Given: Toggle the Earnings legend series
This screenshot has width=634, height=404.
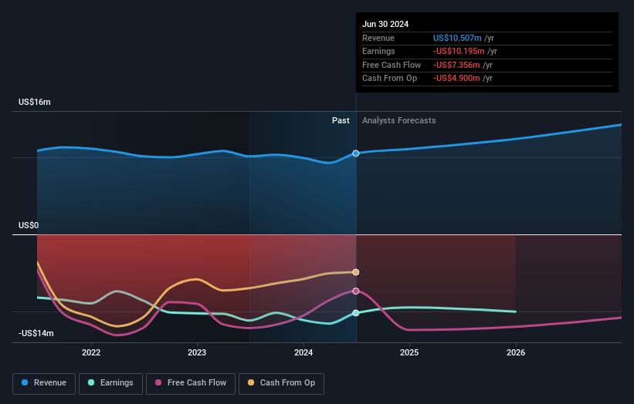Looking at the screenshot, I should click(110, 383).
